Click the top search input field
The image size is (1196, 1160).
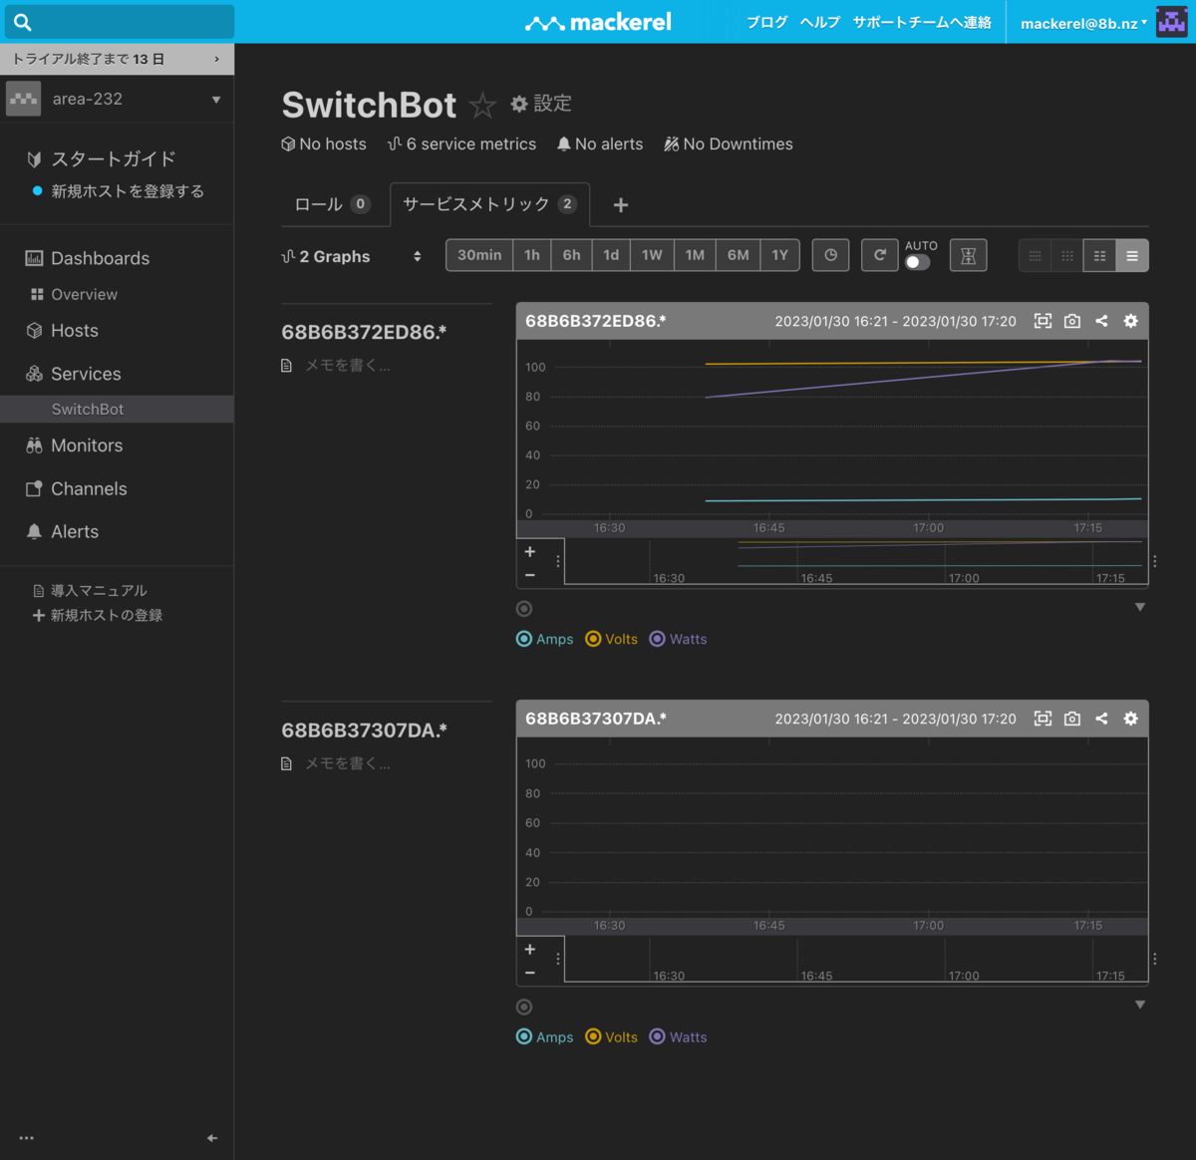click(x=118, y=22)
